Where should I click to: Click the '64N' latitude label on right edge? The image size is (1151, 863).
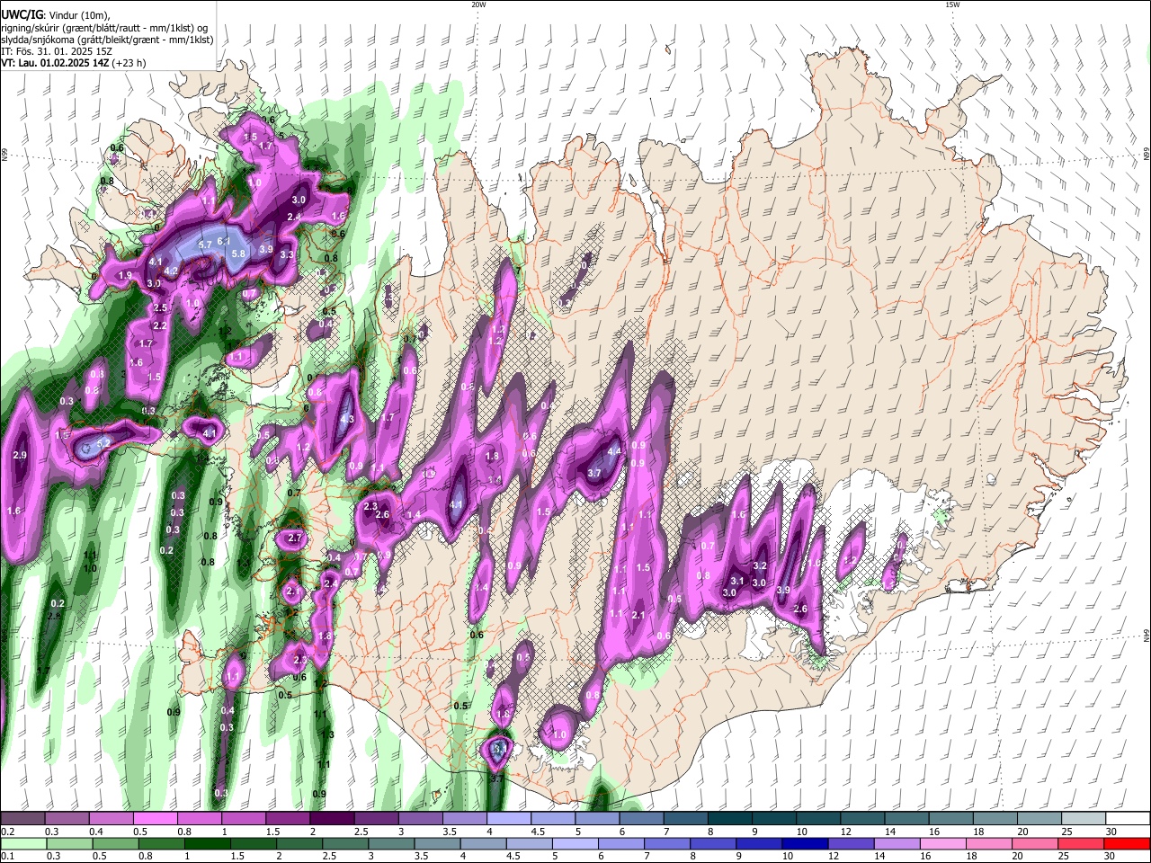pos(1147,636)
